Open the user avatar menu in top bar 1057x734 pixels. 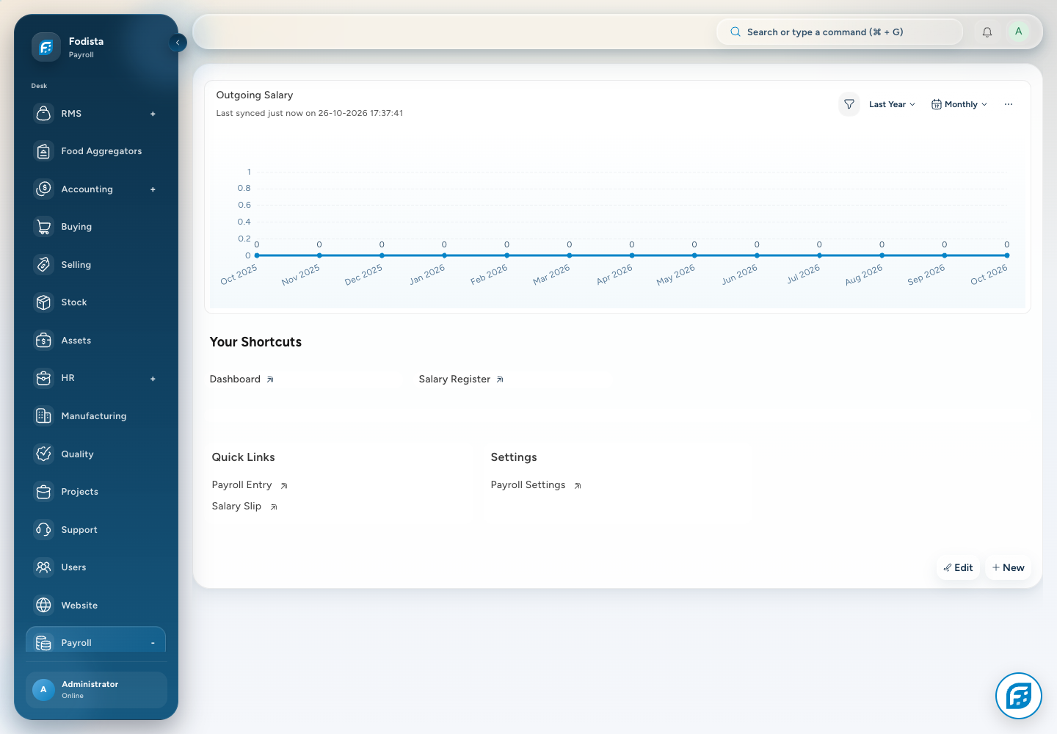point(1018,32)
